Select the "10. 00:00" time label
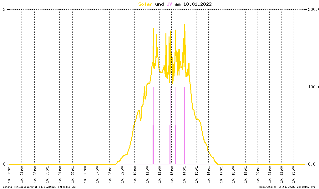The image size is (319, 189). click(9, 175)
